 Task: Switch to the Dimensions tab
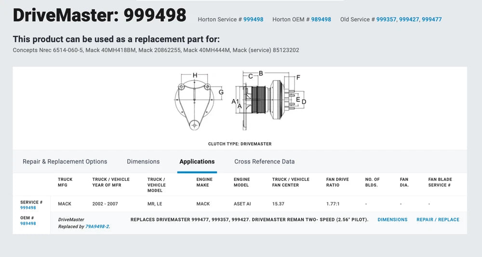tap(143, 162)
